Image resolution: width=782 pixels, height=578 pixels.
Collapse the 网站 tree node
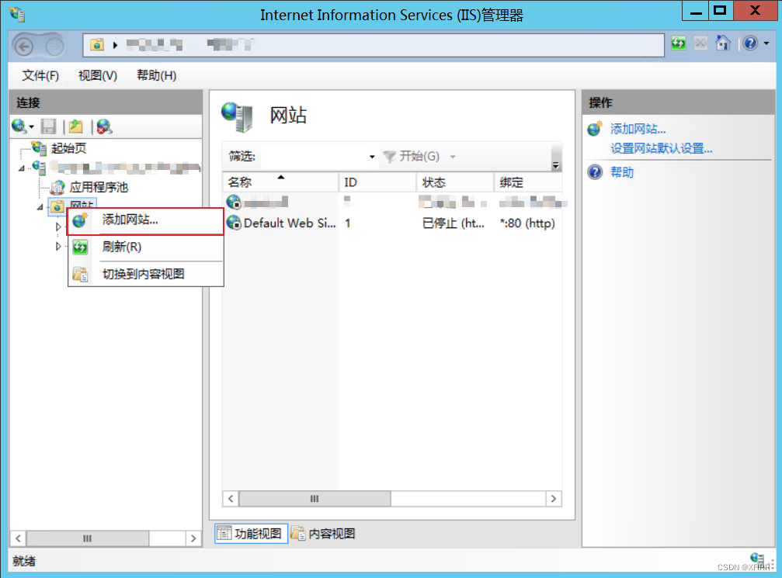click(x=40, y=207)
